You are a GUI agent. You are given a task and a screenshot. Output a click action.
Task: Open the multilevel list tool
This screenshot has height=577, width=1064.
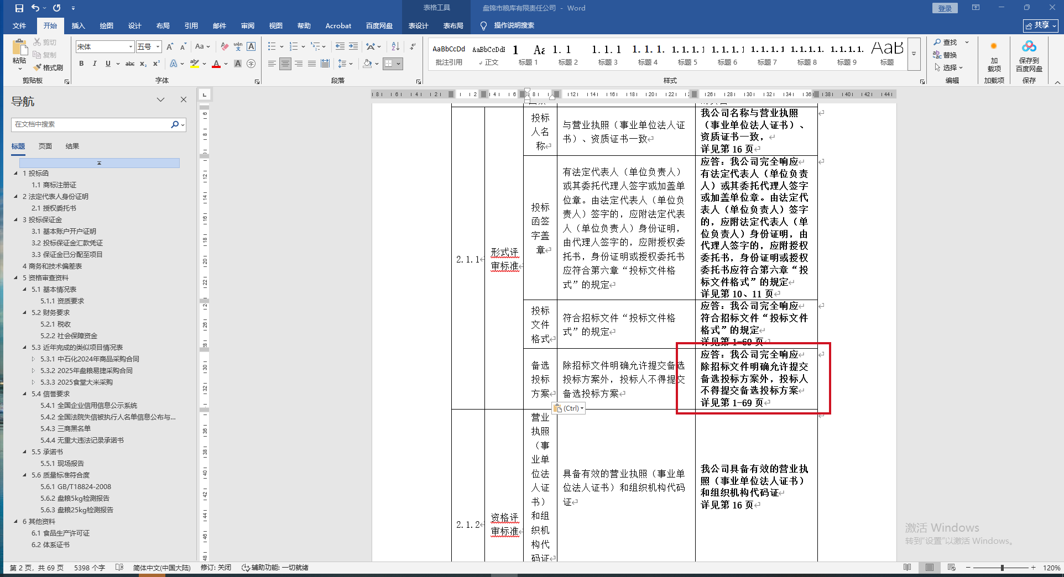[x=315, y=47]
